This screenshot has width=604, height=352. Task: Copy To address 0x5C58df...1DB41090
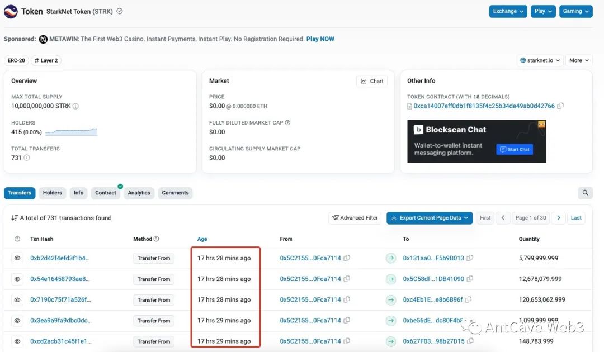(470, 279)
